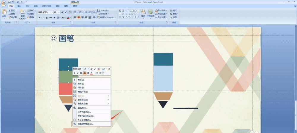Toggle center alignment on the mini toolbar
The image size is (297, 133).
click(x=84, y=73)
